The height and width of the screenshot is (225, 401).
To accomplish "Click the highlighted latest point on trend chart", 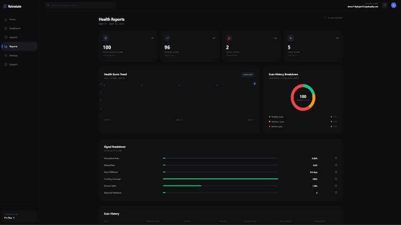I will click(x=254, y=84).
